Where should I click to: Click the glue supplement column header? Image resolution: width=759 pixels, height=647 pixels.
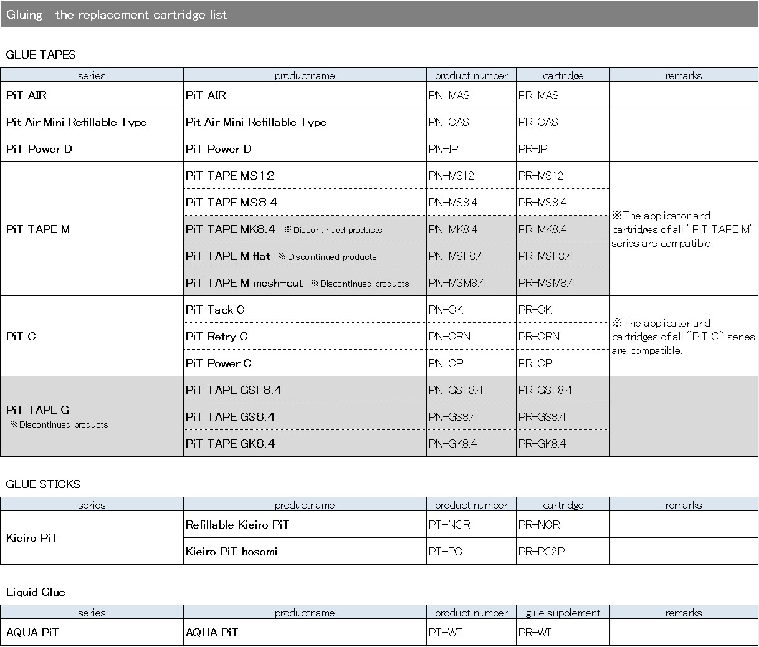[563, 613]
